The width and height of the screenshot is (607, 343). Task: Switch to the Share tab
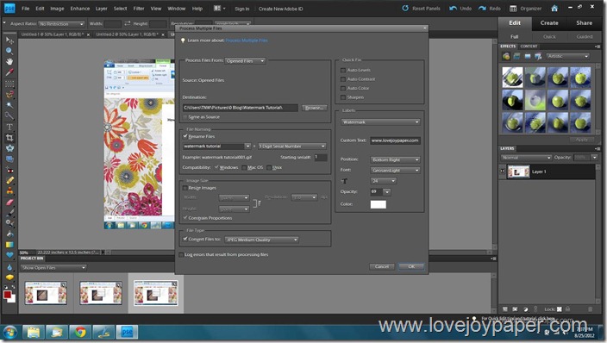(x=585, y=23)
